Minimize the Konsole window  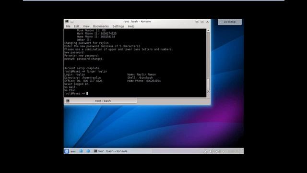click(197, 22)
